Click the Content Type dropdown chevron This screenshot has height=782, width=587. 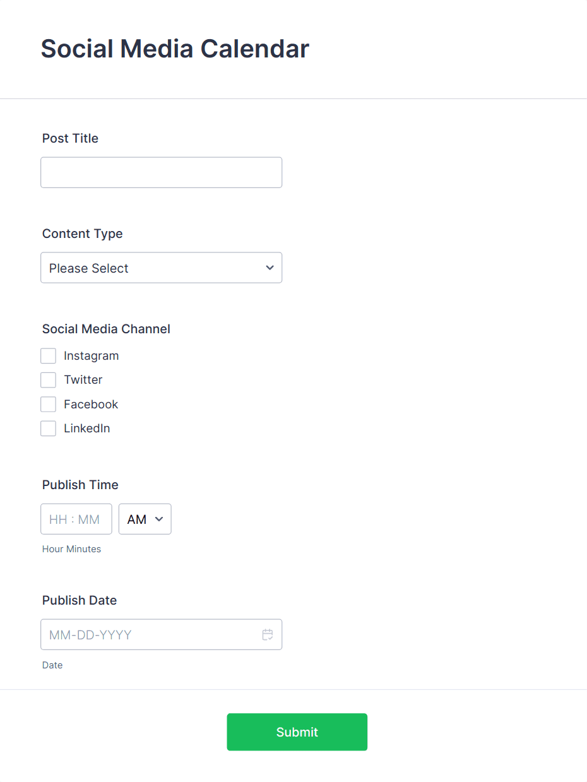point(268,268)
